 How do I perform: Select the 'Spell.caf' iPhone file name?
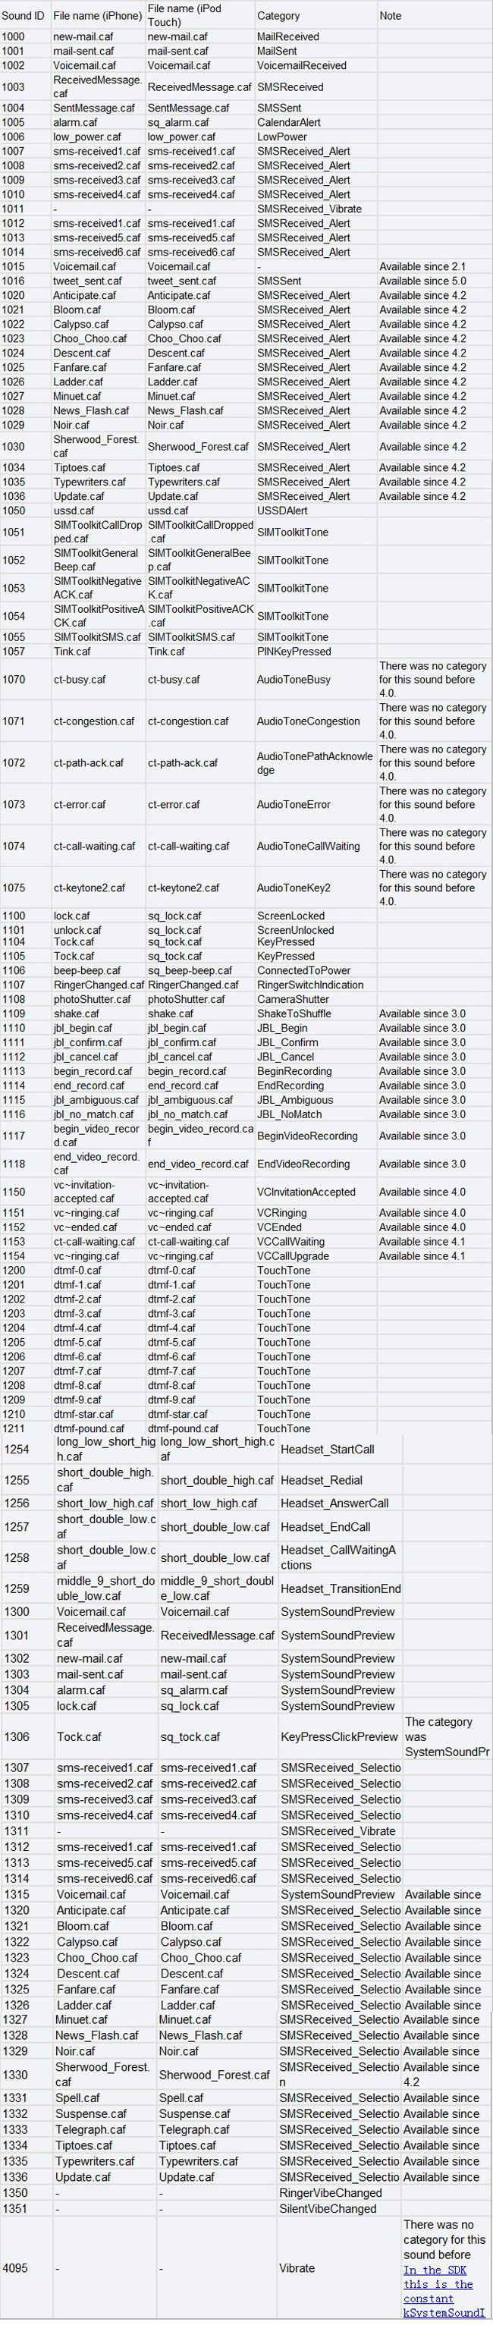click(78, 2097)
